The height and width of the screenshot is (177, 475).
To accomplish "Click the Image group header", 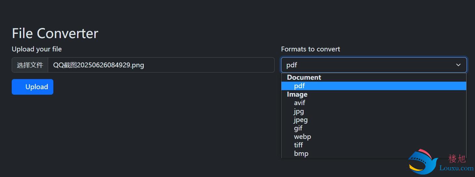I will pyautogui.click(x=297, y=94).
